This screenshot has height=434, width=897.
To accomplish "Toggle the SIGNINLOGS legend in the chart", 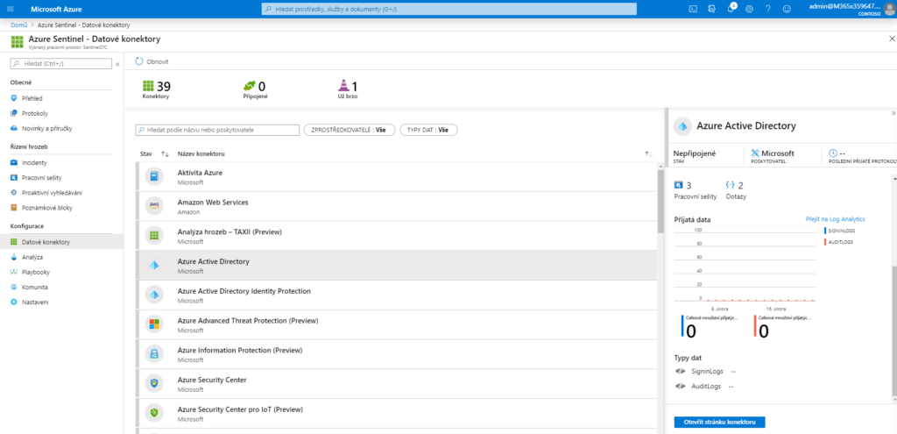I will coord(841,230).
